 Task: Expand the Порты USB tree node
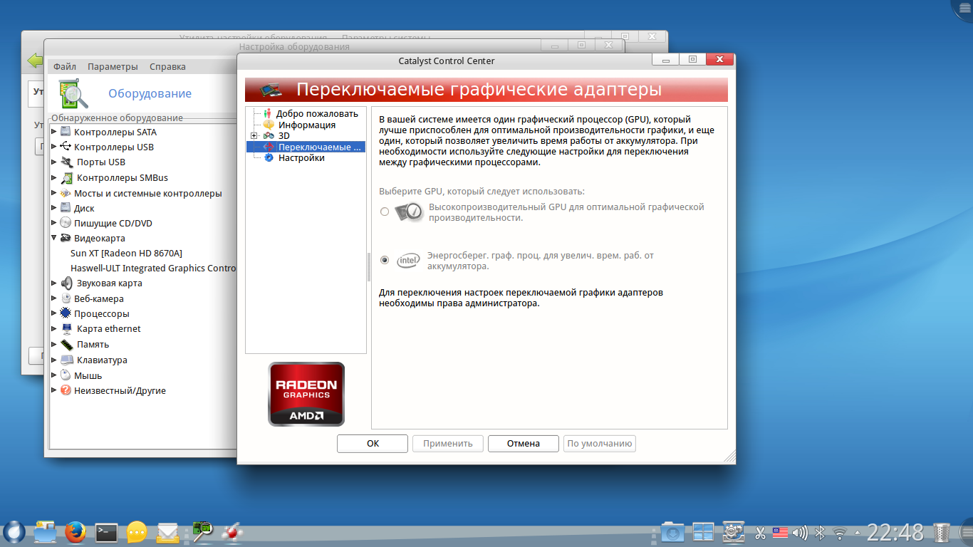[x=54, y=162]
